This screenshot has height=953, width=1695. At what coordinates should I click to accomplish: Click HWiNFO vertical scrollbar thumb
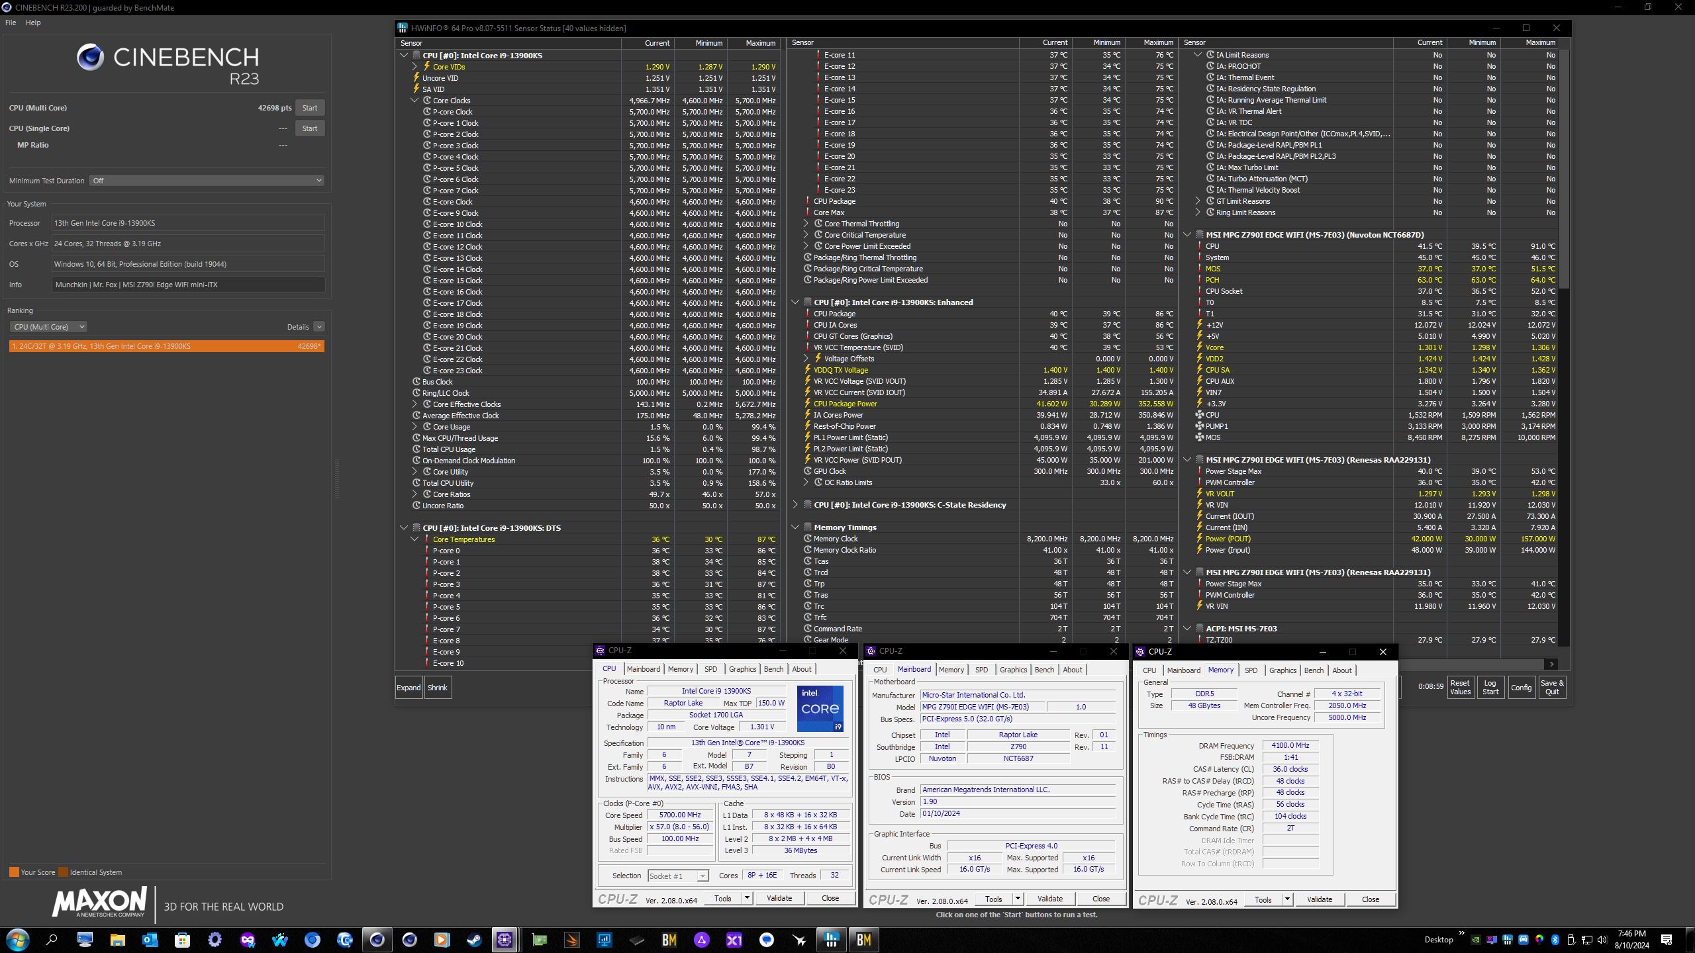[1563, 169]
